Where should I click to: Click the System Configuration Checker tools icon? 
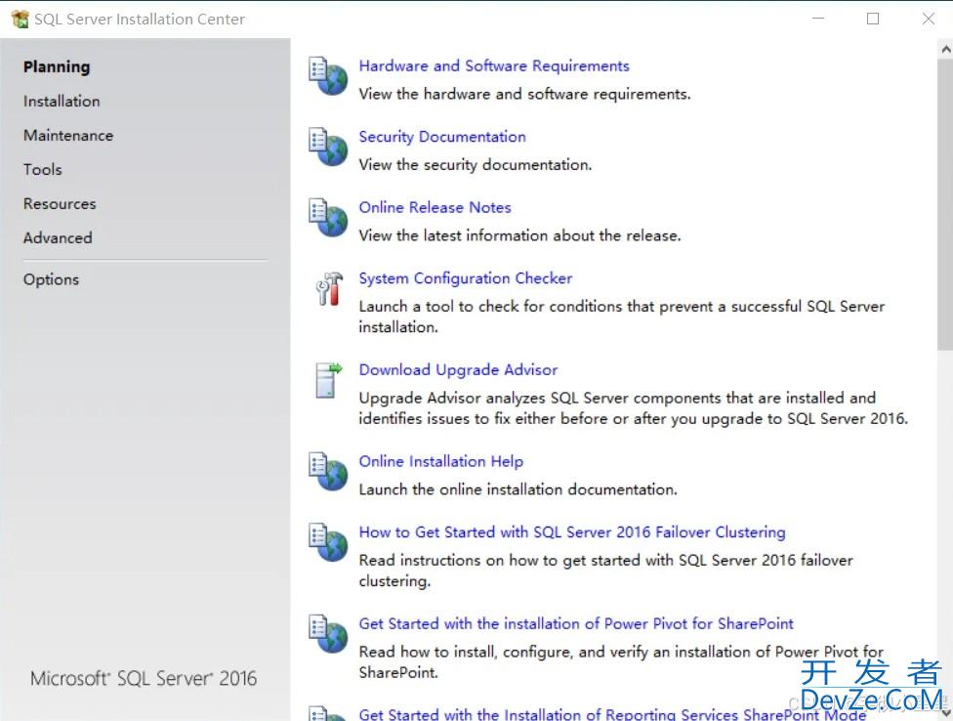[x=329, y=289]
